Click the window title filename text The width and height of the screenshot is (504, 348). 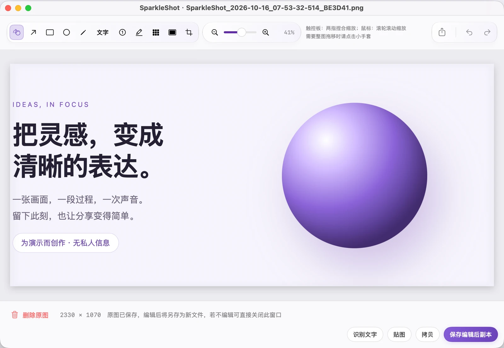[275, 8]
